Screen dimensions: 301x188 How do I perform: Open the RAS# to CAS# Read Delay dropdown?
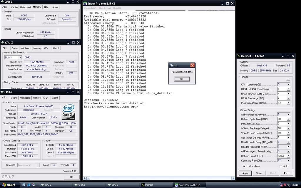click(288, 89)
